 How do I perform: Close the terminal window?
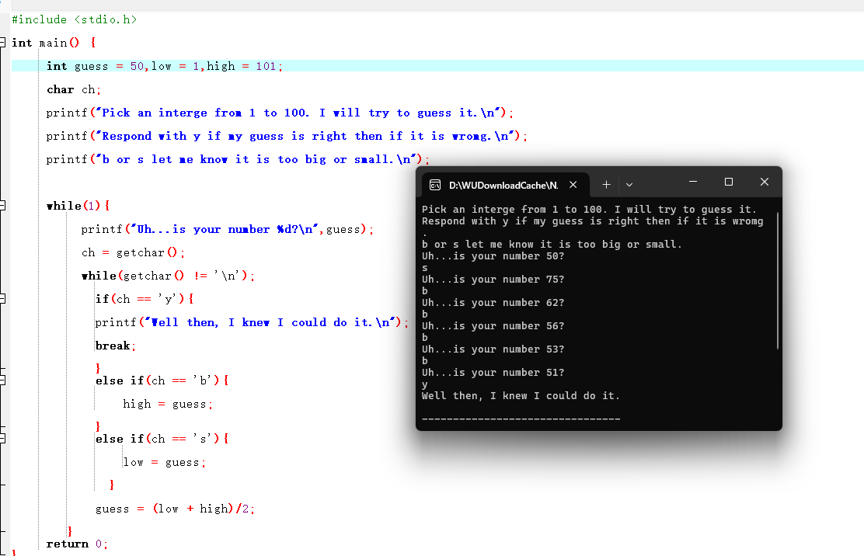pos(765,182)
